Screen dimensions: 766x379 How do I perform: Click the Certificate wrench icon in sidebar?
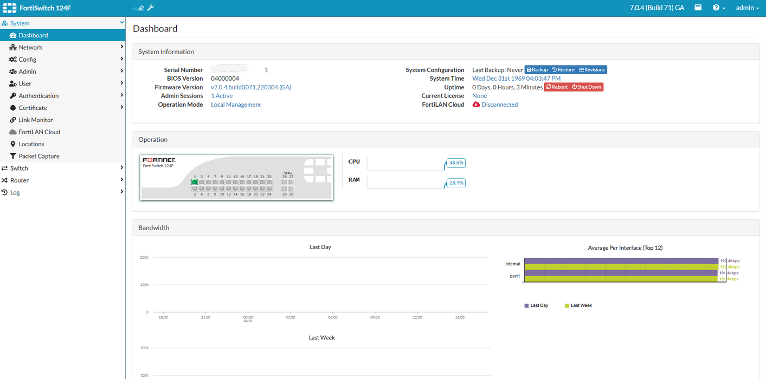coord(13,108)
